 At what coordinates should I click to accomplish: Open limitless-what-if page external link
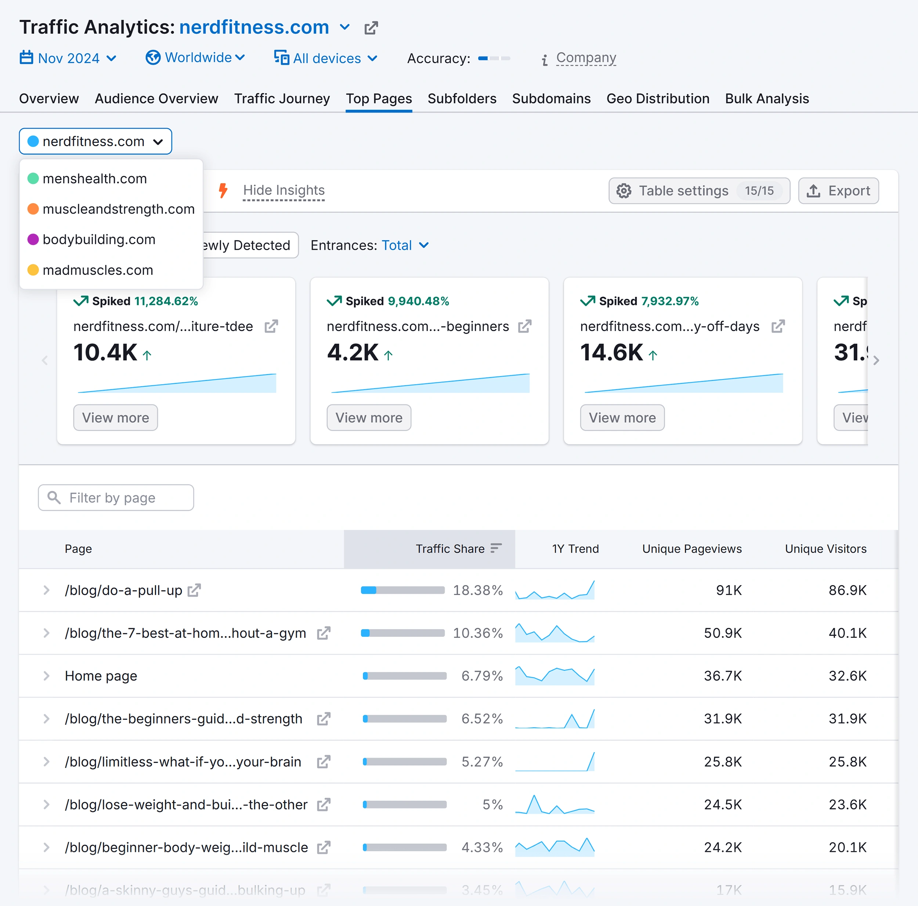(x=324, y=762)
